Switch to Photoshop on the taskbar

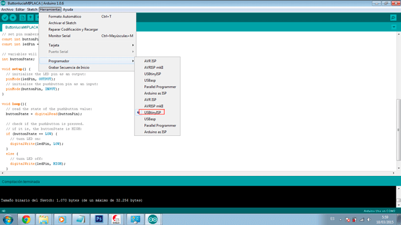click(99, 219)
